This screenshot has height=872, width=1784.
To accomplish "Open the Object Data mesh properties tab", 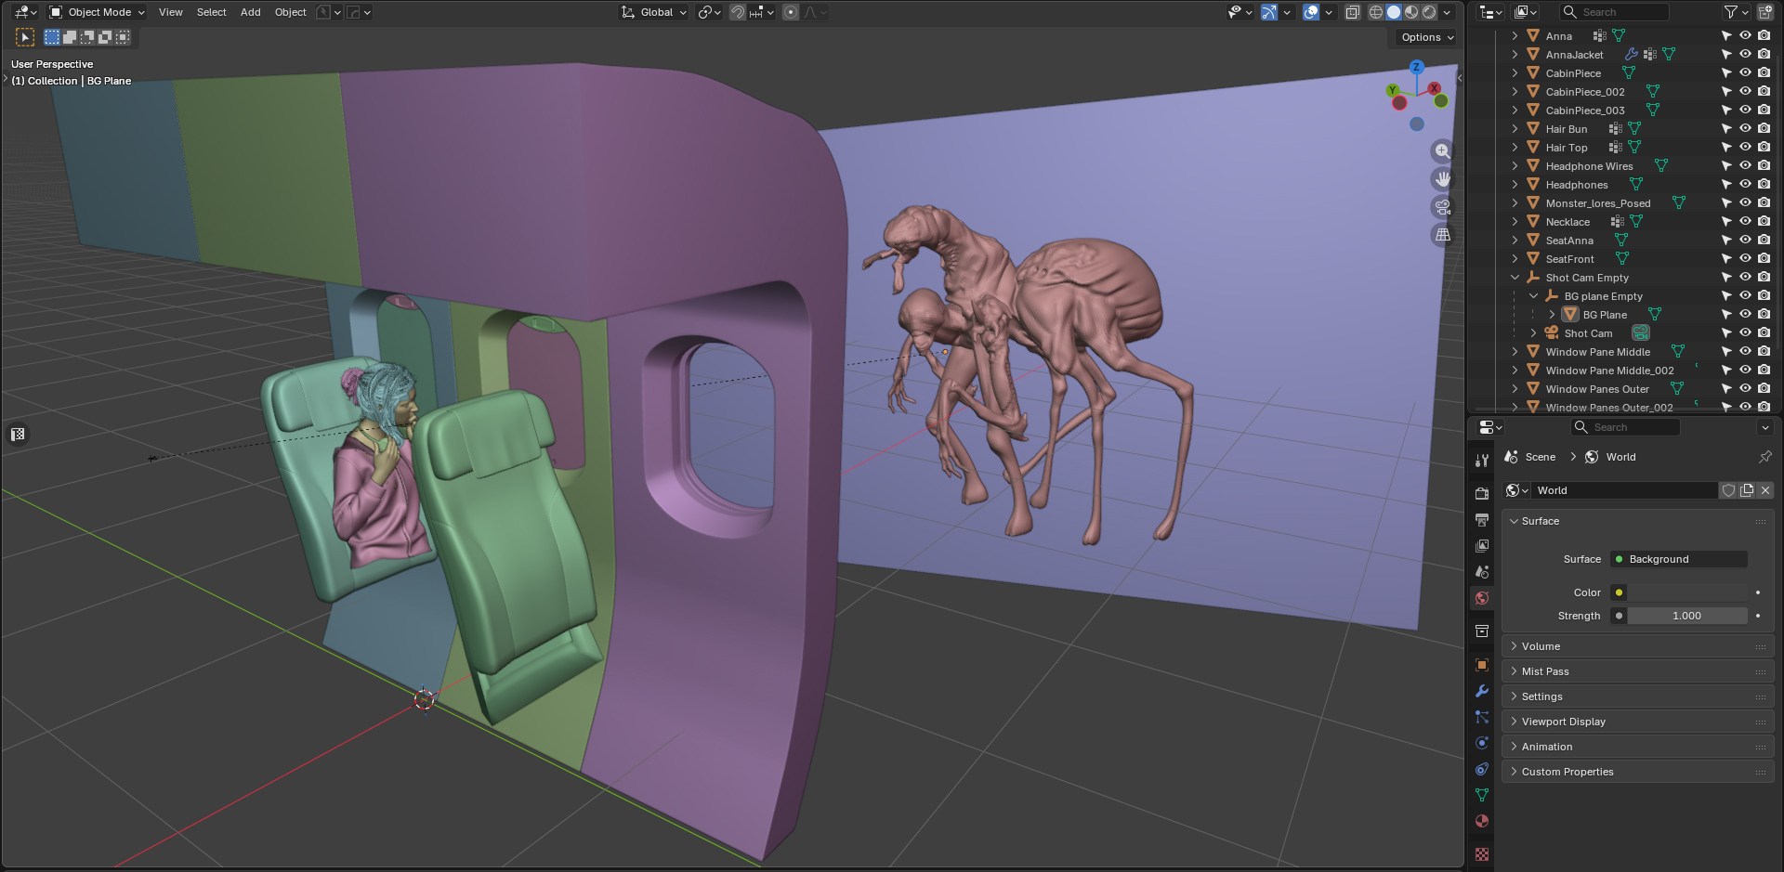I will 1482,795.
